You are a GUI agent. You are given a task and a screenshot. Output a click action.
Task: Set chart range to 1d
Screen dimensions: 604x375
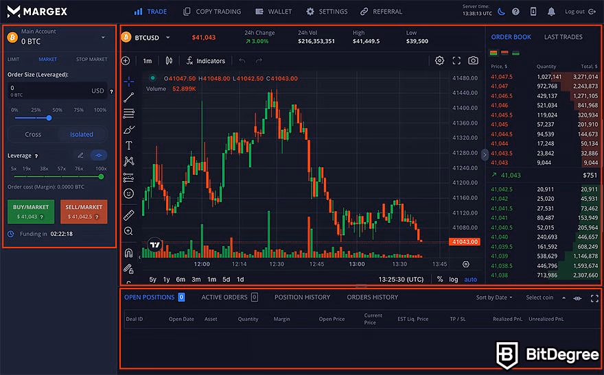click(240, 280)
